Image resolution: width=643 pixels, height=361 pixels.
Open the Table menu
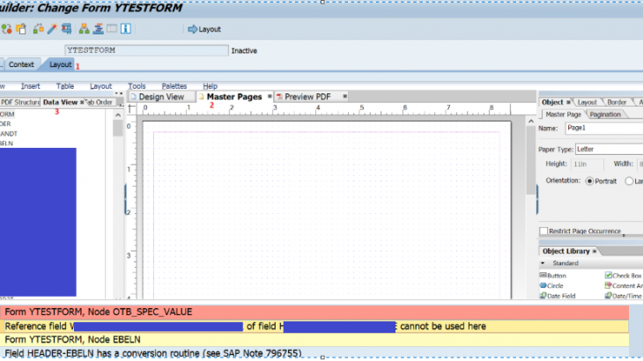point(65,86)
